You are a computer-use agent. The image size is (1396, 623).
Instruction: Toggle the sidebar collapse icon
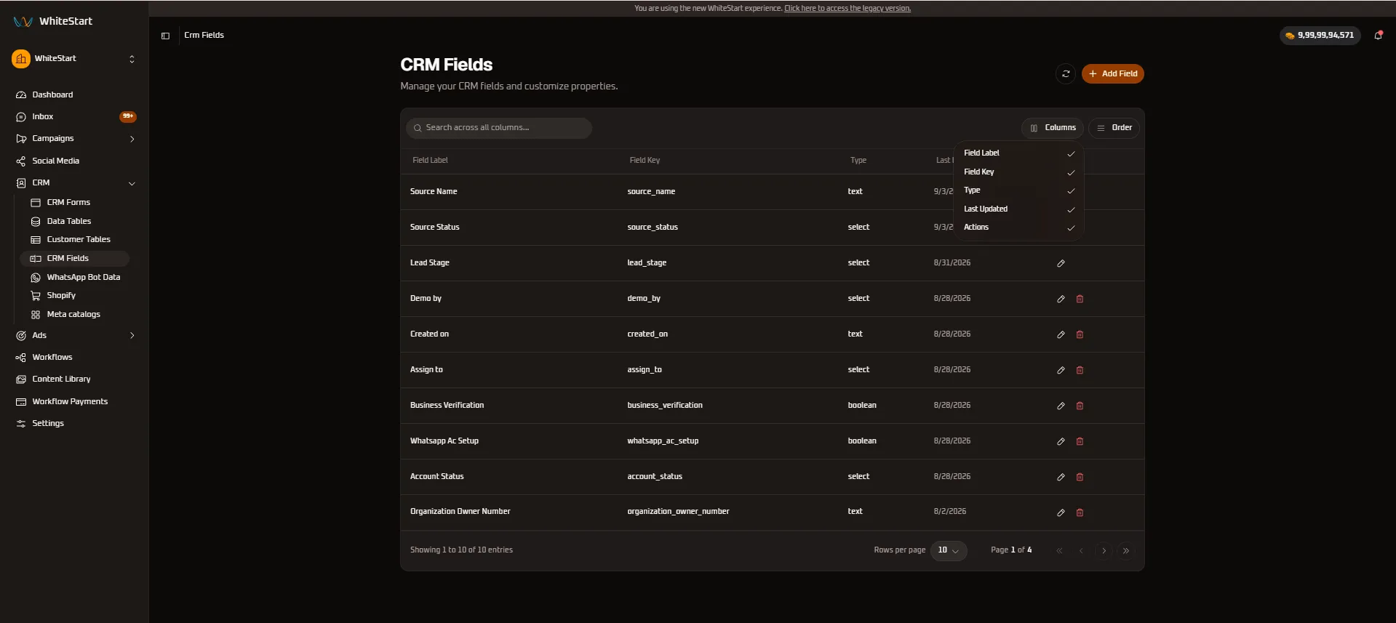165,36
